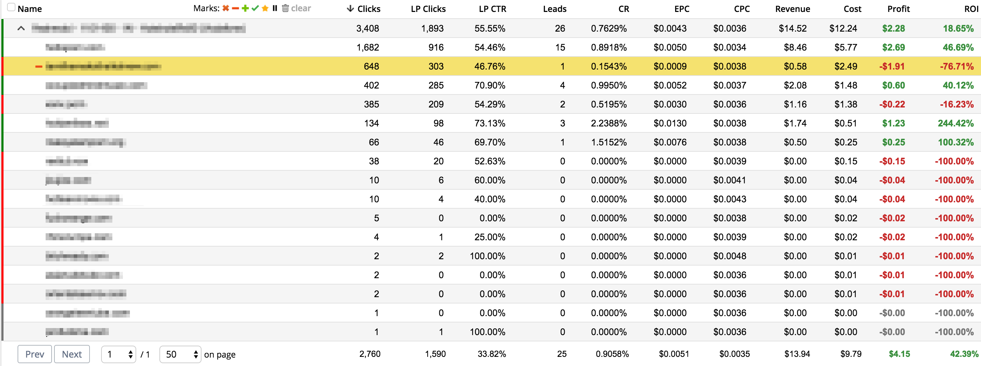
Task: Click the 244.42% ROI value
Action: click(955, 123)
